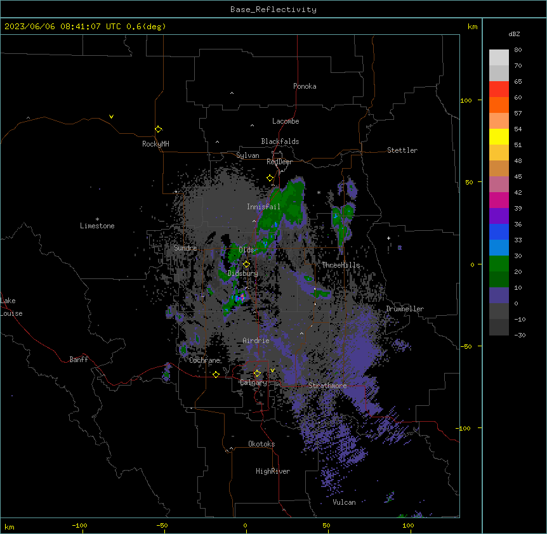Click the Sundre town label
Screen dimensions: 547x534
(185, 248)
